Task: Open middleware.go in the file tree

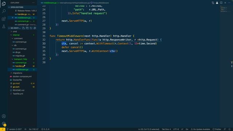Action: point(22,70)
